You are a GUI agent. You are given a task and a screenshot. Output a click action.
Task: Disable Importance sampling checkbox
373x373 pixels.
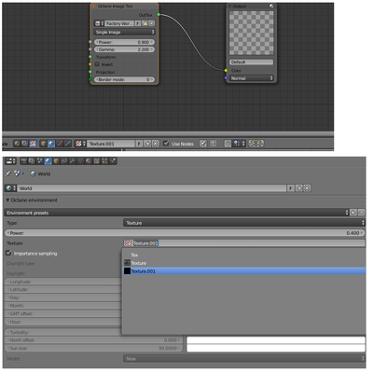[x=8, y=253]
